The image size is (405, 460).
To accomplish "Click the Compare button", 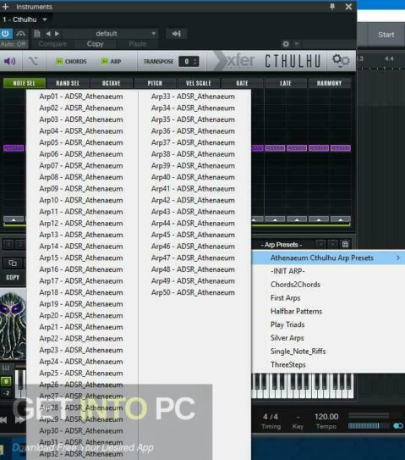I will 52,44.
